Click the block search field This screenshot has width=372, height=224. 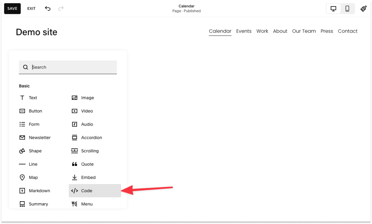(x=68, y=67)
